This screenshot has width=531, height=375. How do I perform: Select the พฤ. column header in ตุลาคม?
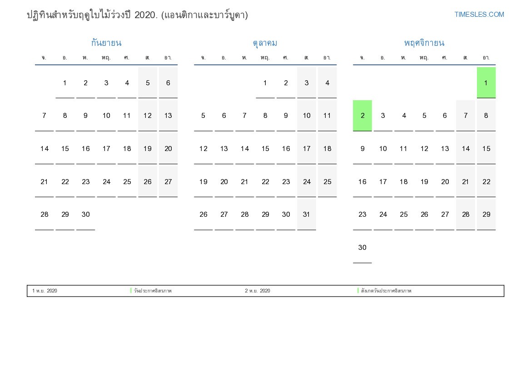265,58
